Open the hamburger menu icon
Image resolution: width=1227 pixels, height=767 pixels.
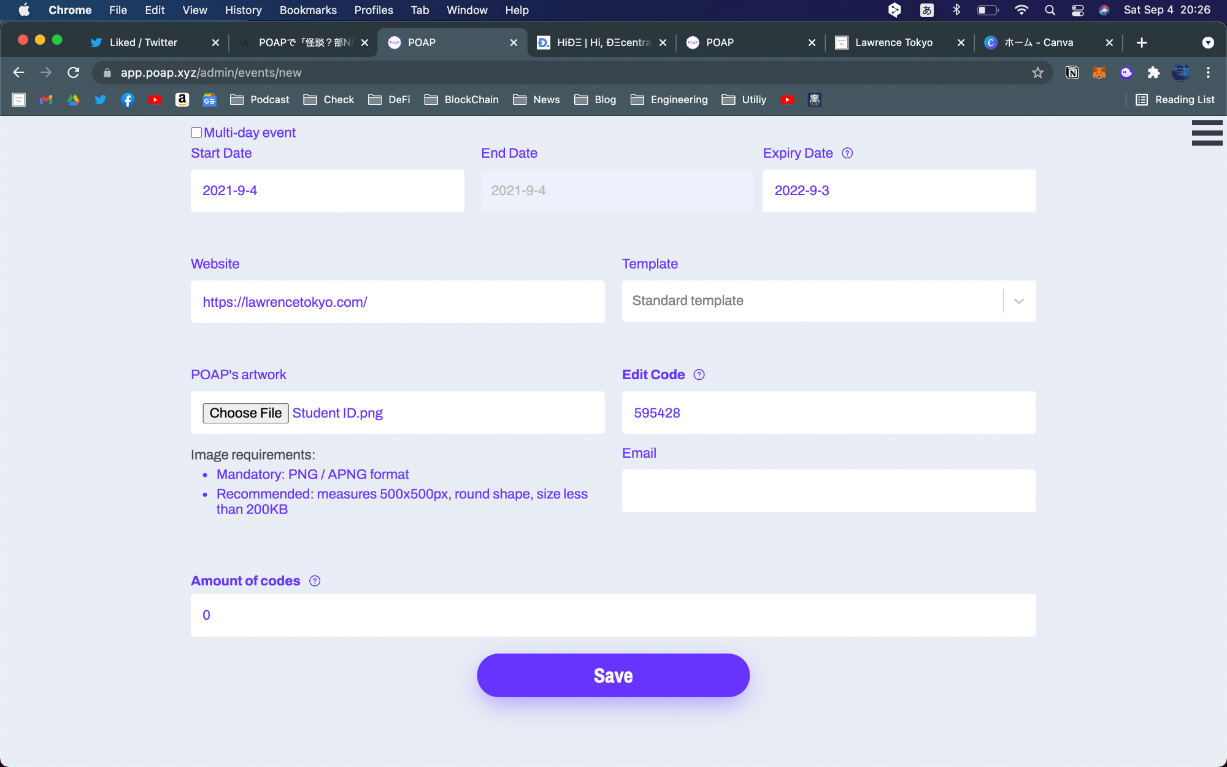[1207, 133]
